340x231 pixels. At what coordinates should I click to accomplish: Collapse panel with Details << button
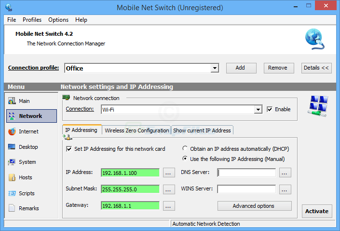[x=316, y=68]
